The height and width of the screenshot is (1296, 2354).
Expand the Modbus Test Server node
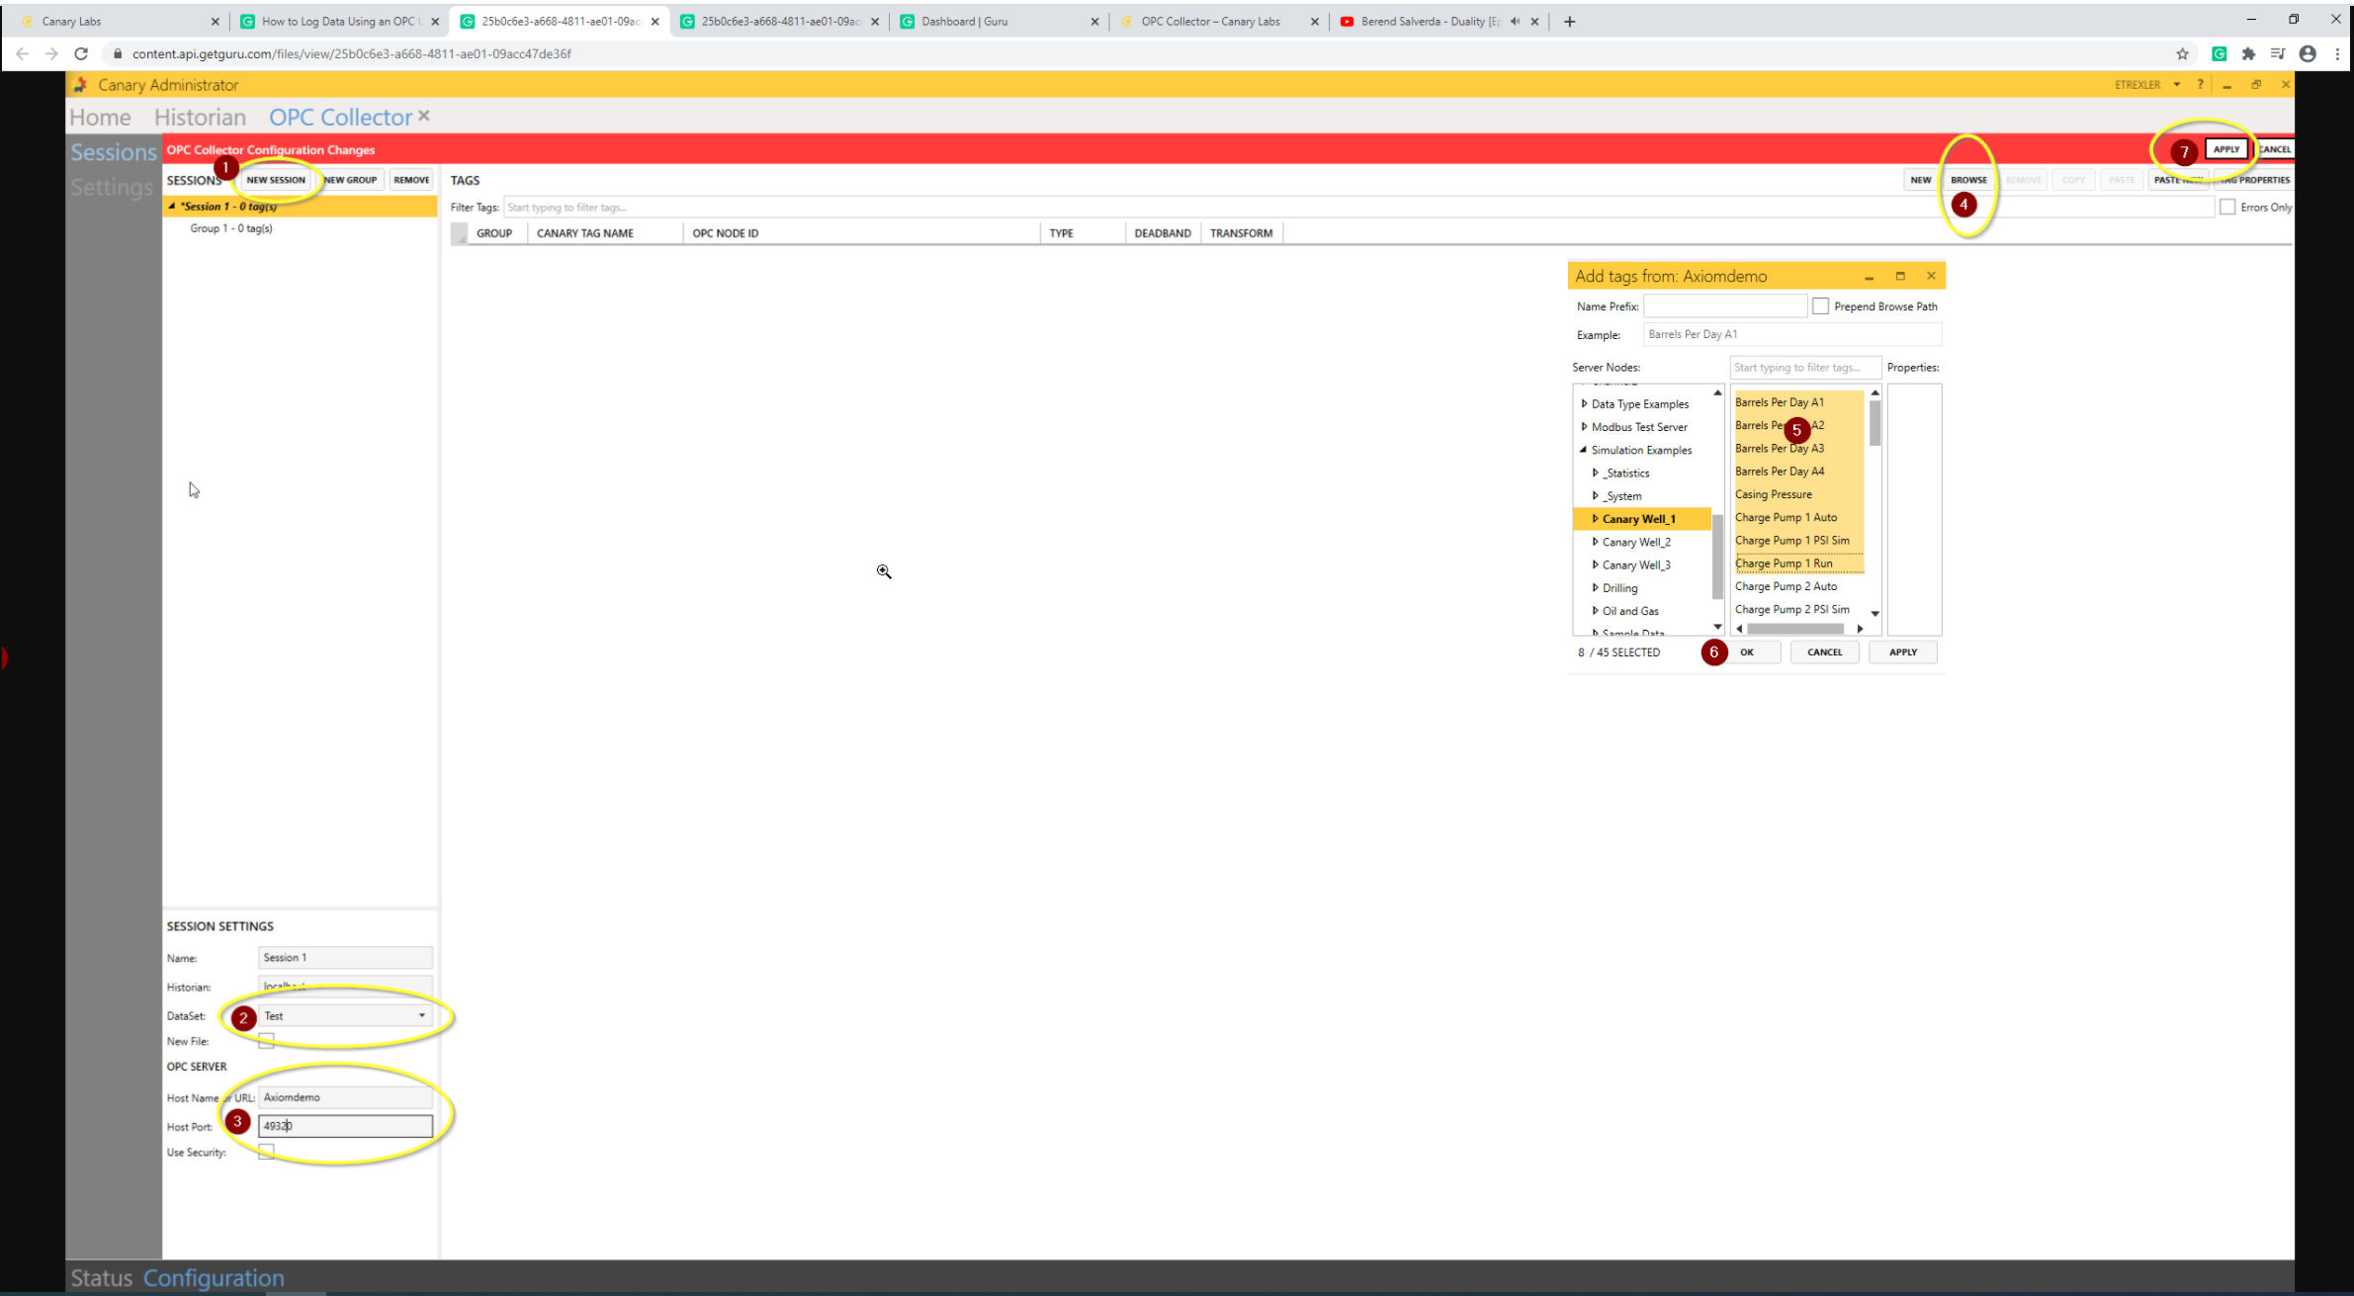tap(1584, 426)
